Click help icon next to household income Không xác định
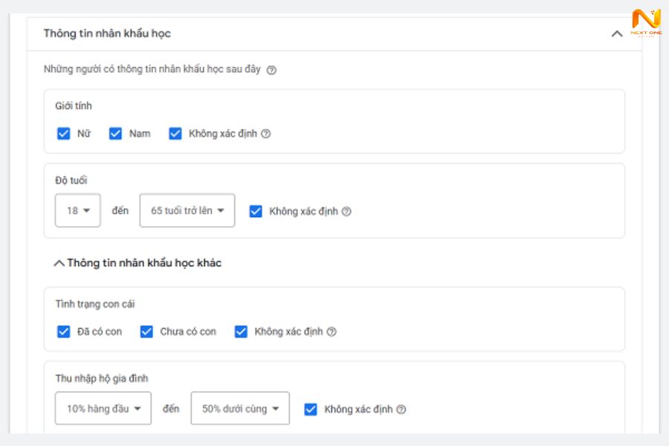This screenshot has width=669, height=446. tap(401, 410)
